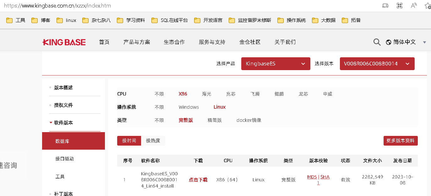
Task: Select 工具 sidebar sub-item
Action: [x=60, y=177]
